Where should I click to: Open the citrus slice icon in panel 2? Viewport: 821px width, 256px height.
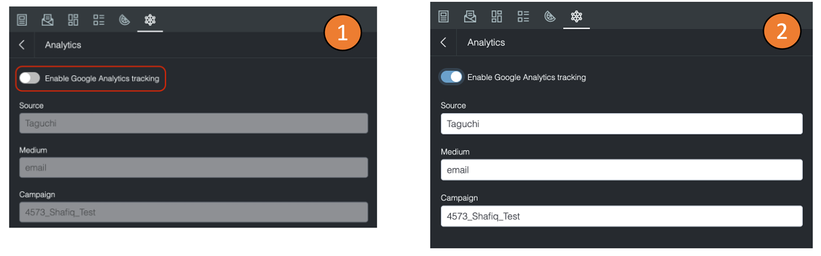(550, 17)
